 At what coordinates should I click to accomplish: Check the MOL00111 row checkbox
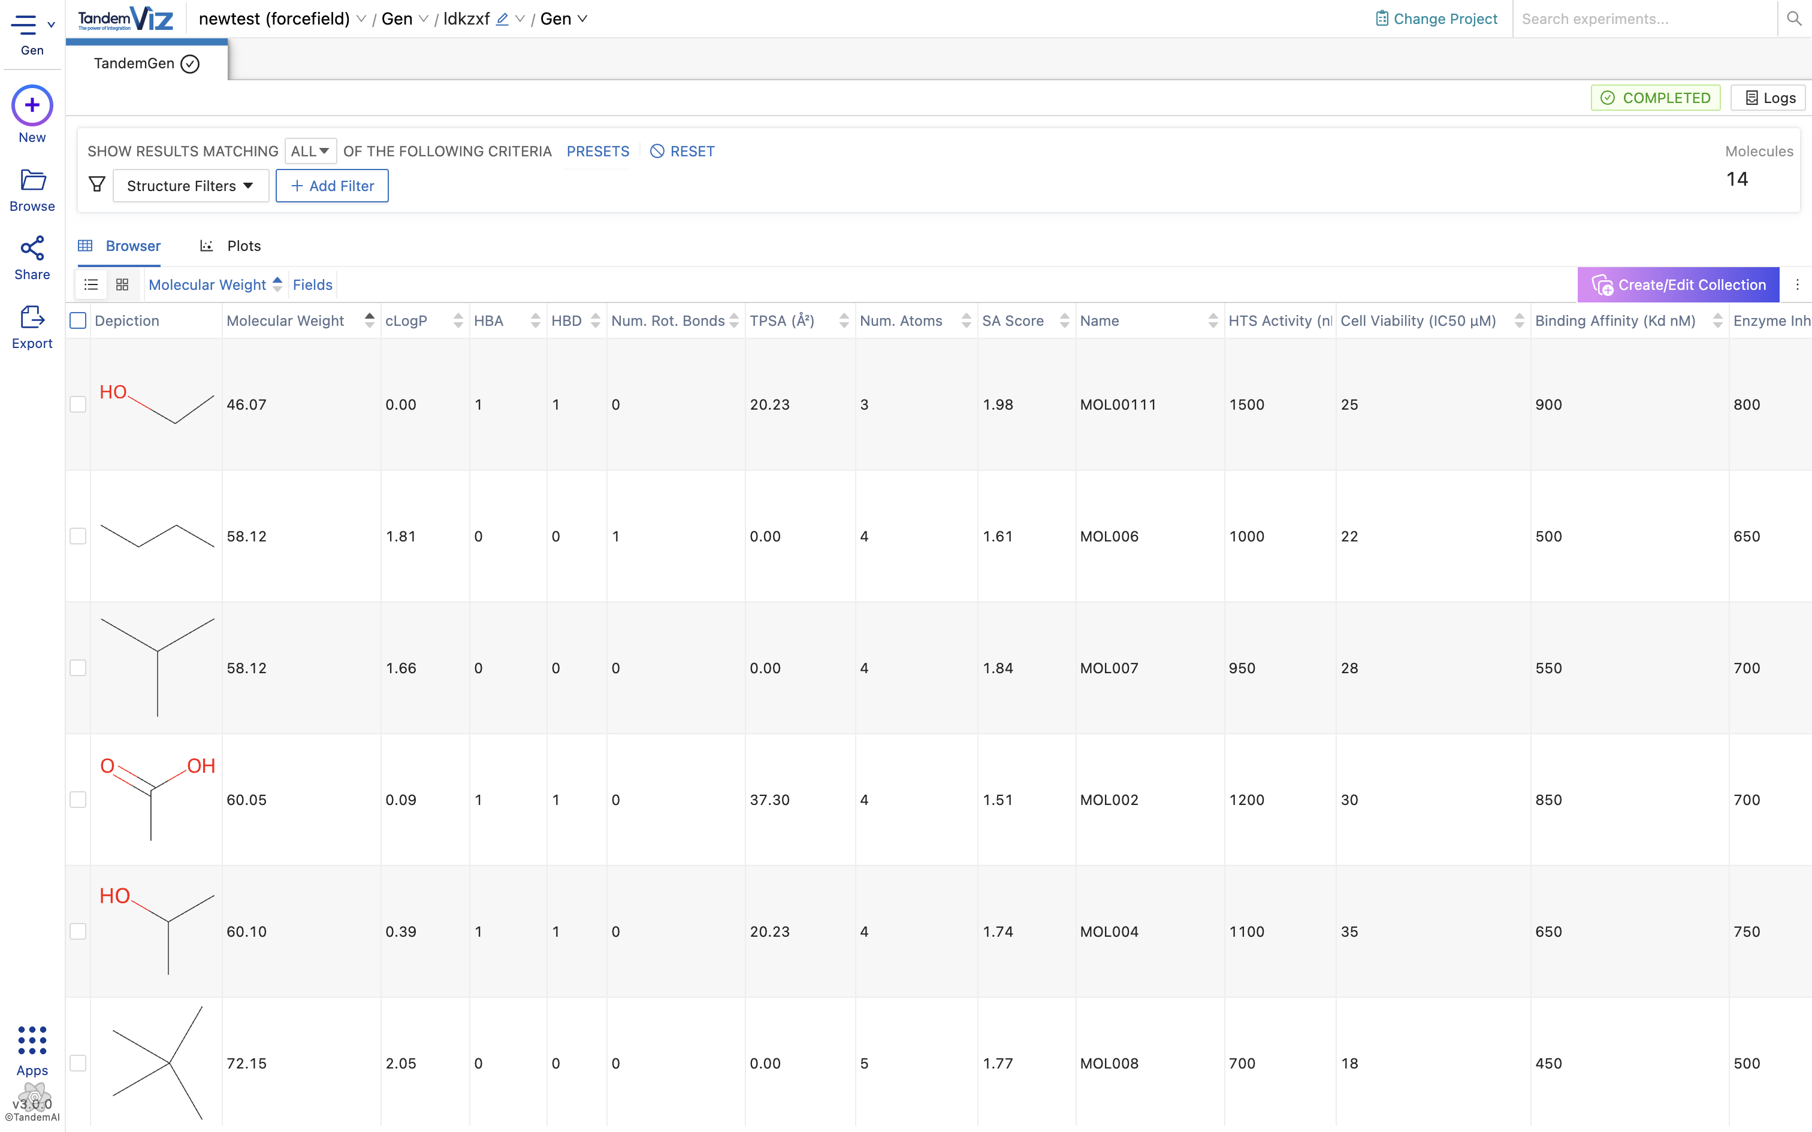pyautogui.click(x=78, y=404)
